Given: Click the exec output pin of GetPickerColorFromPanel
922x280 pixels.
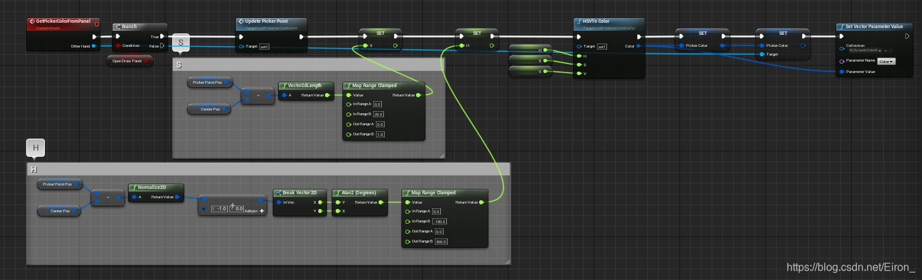Looking at the screenshot, I should tap(94, 37).
